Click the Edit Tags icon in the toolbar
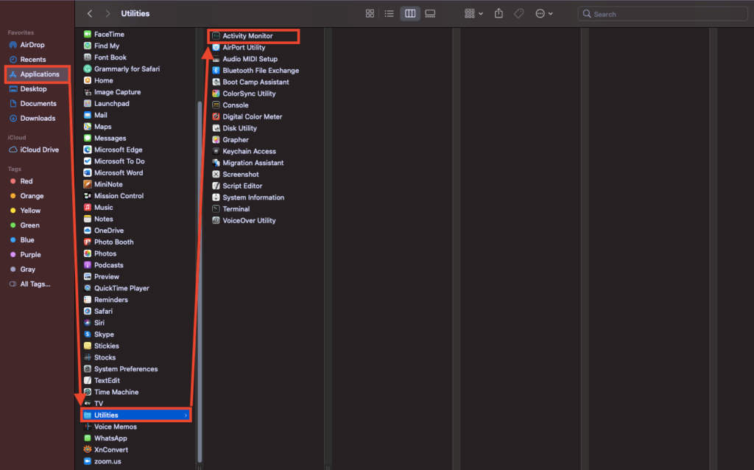This screenshot has width=754, height=470. (518, 13)
